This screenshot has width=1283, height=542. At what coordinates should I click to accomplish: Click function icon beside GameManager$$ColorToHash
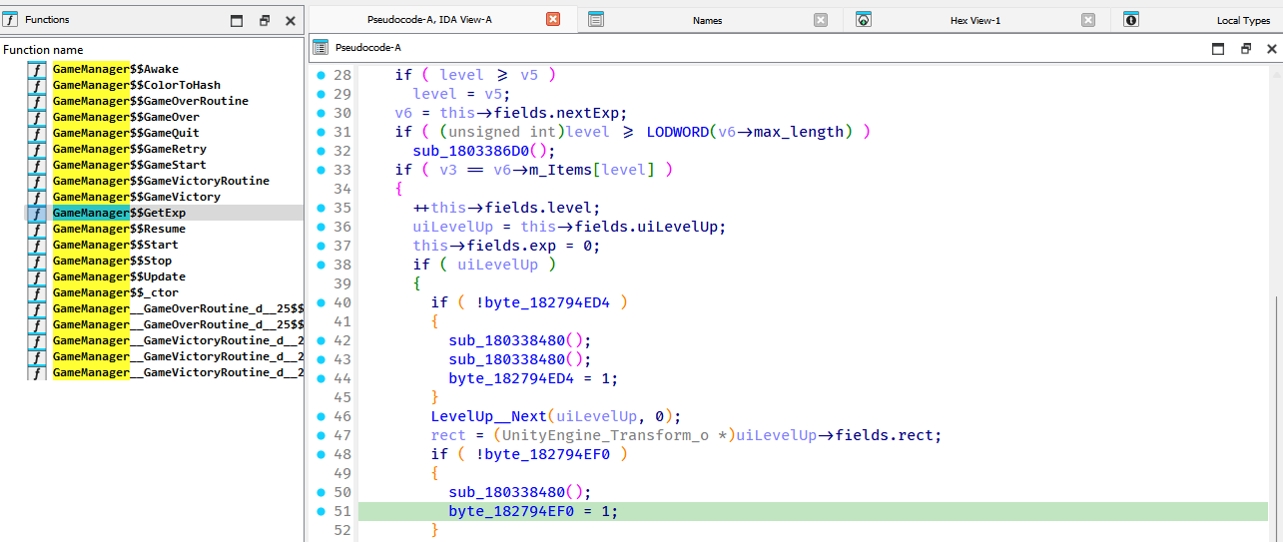(x=37, y=85)
